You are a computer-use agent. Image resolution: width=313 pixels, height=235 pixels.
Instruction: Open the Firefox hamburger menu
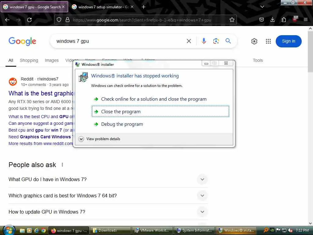(x=305, y=20)
